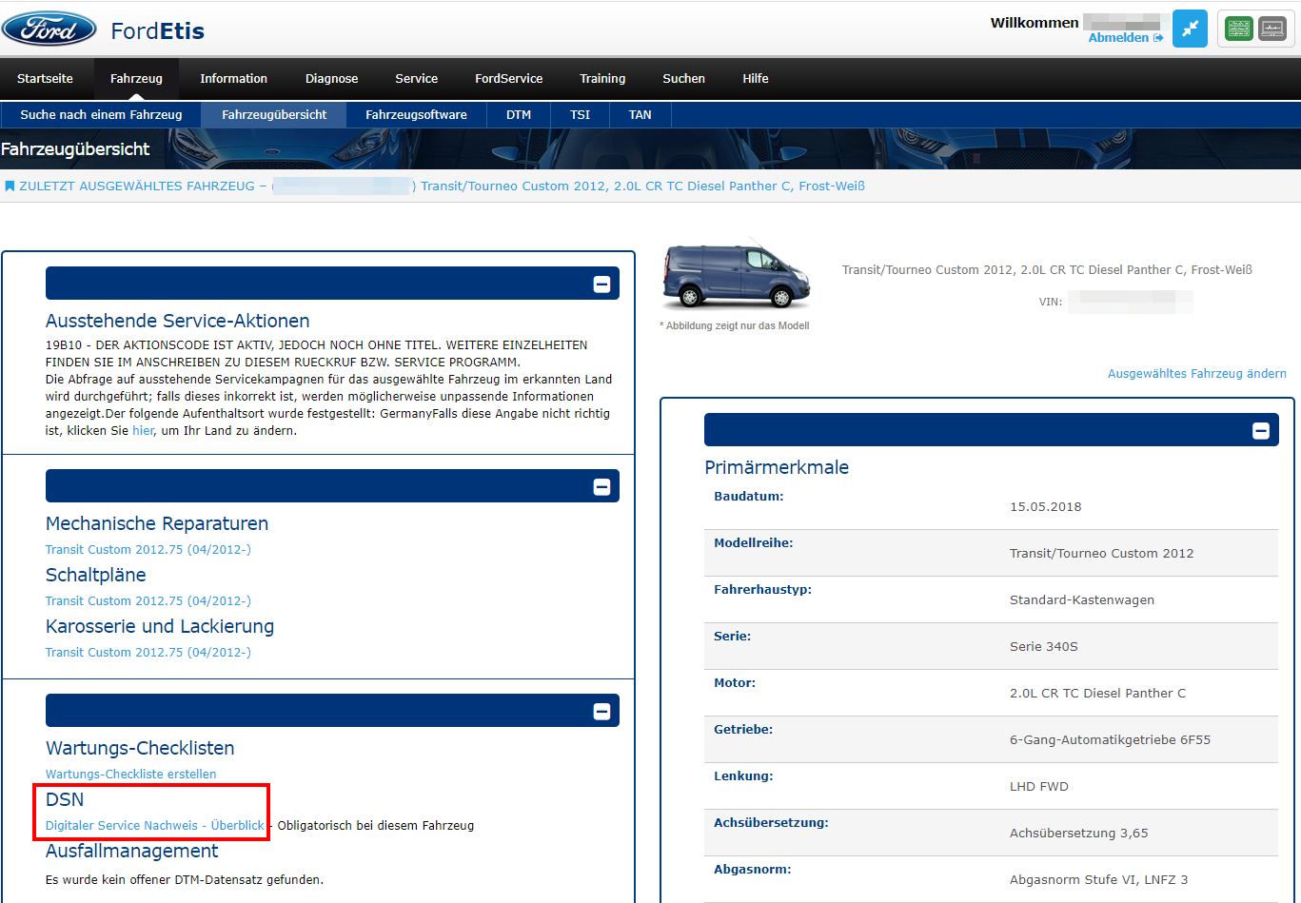Open the Diagnose menu

(331, 79)
